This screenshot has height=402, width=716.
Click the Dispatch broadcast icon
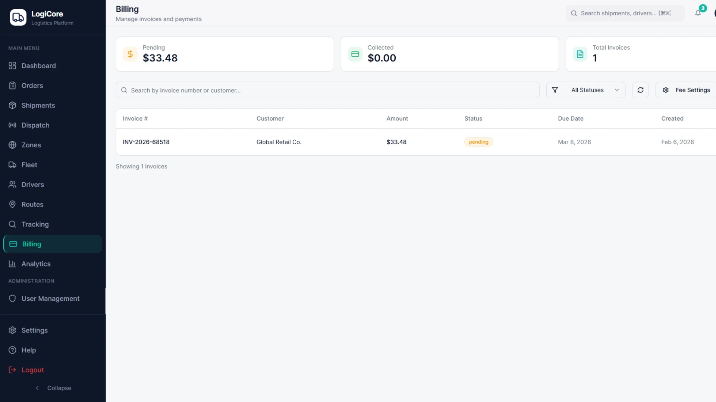click(x=12, y=125)
